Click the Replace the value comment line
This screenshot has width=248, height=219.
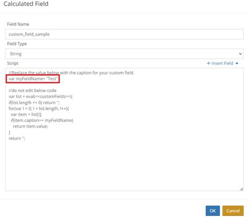[71, 73]
